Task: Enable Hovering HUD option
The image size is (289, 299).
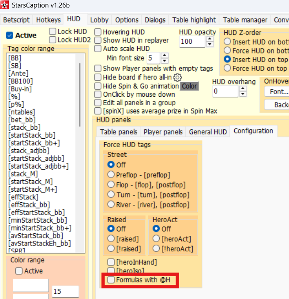Action: (x=98, y=32)
